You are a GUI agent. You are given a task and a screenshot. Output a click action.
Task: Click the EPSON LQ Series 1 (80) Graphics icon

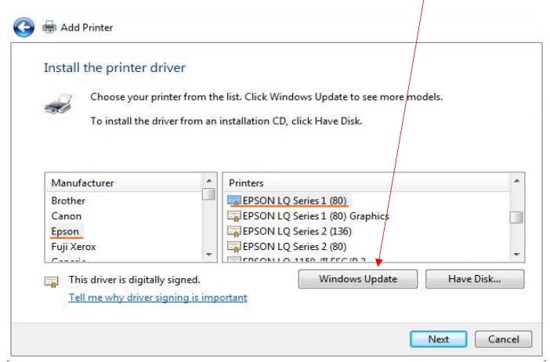click(x=233, y=215)
